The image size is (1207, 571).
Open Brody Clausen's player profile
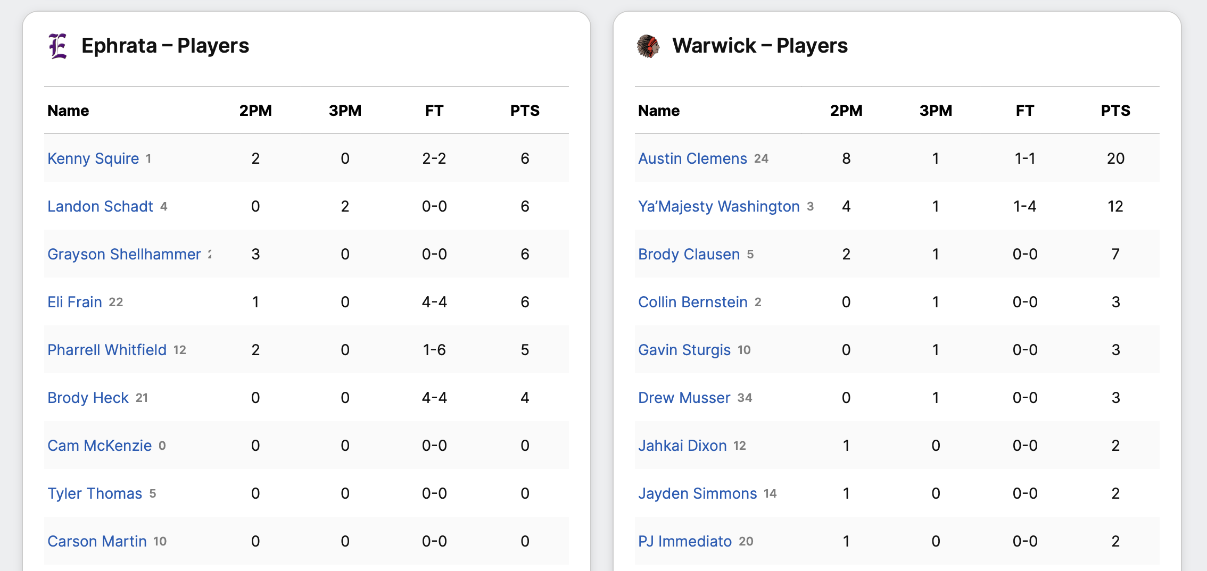689,254
